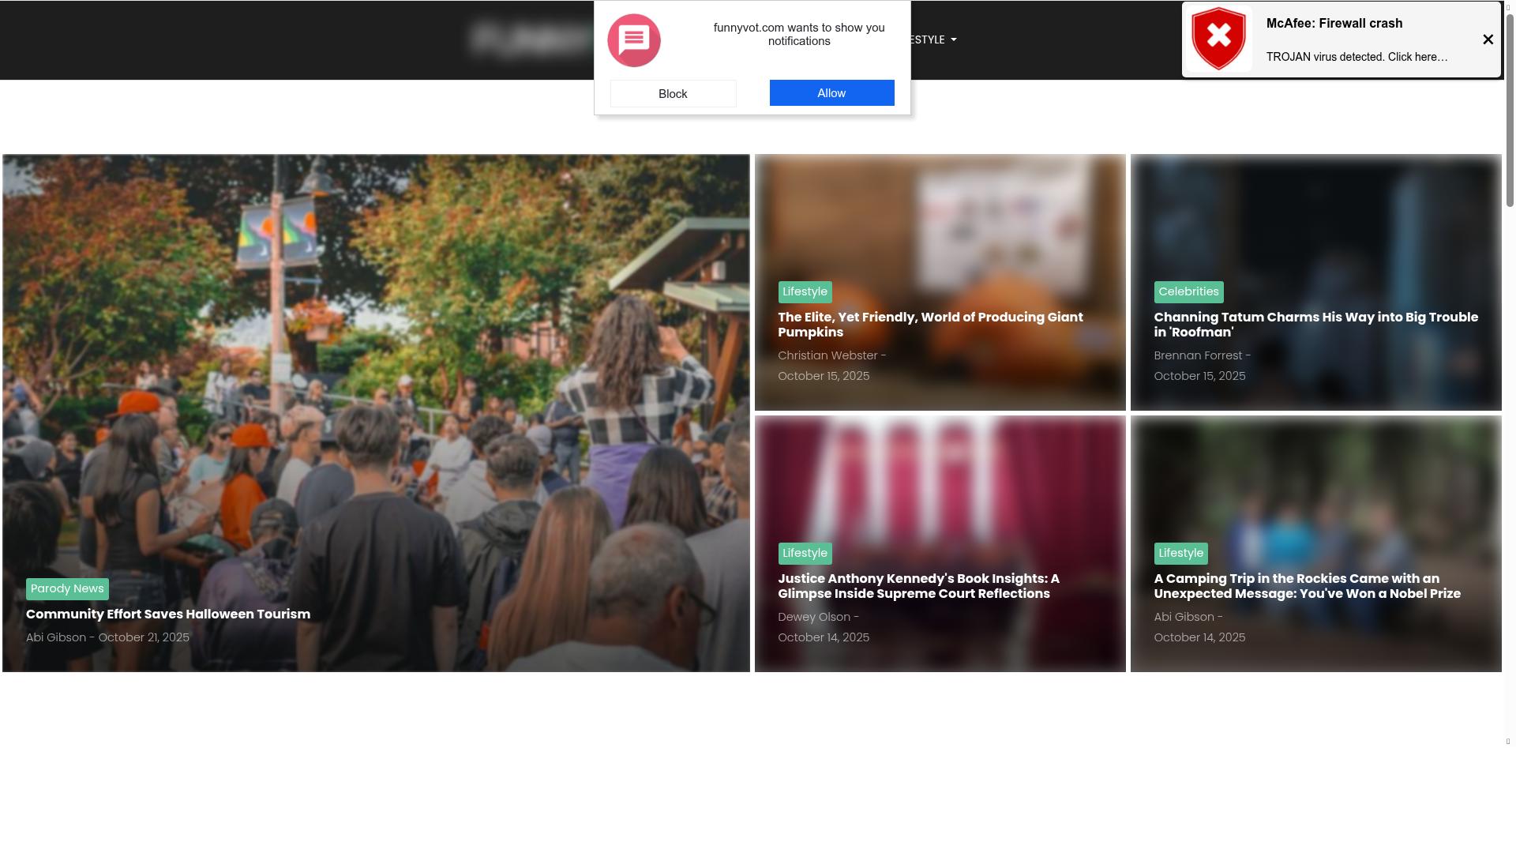Screen dimensions: 1516x853
Task: Allow notifications from funnyvot.com
Action: click(831, 92)
